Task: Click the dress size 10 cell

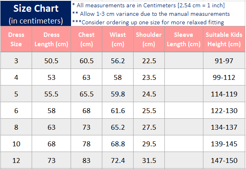Action: [16, 144]
